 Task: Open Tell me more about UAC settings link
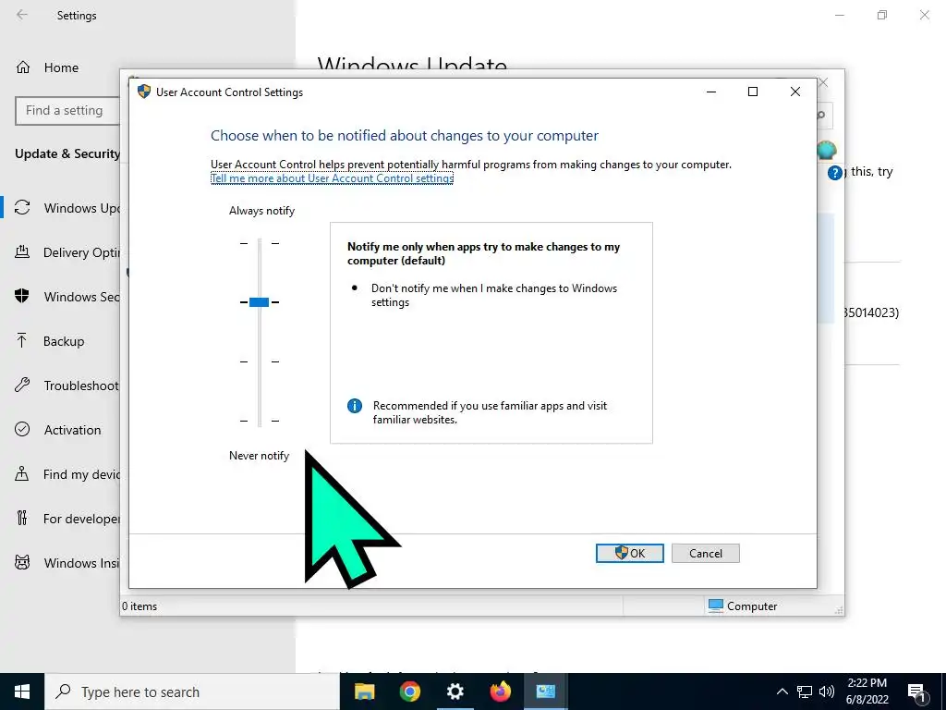coord(332,178)
